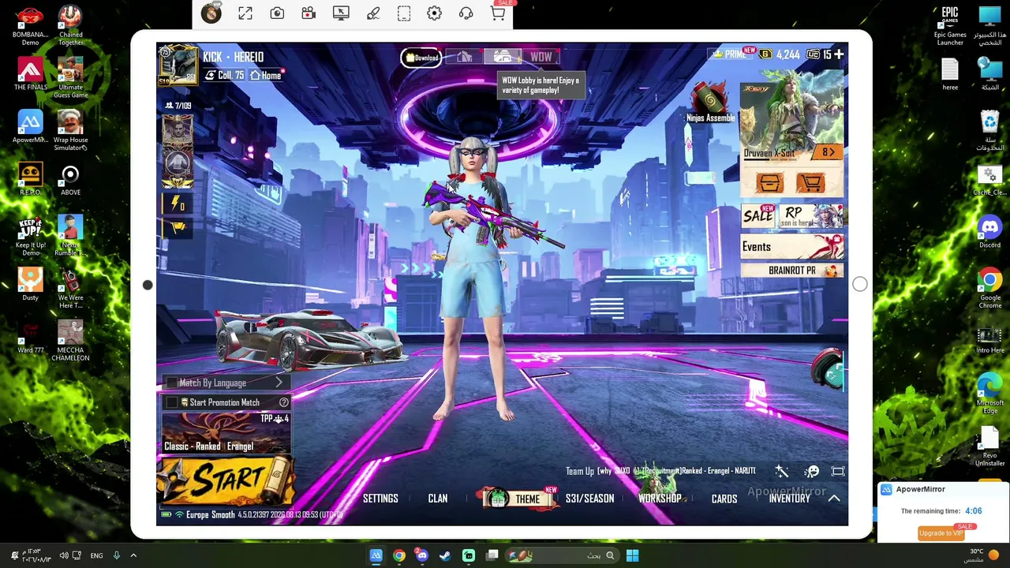Image resolution: width=1010 pixels, height=568 pixels.
Task: Click the ApowerMirror control-from-PC monitor icon
Action: [x=341, y=13]
